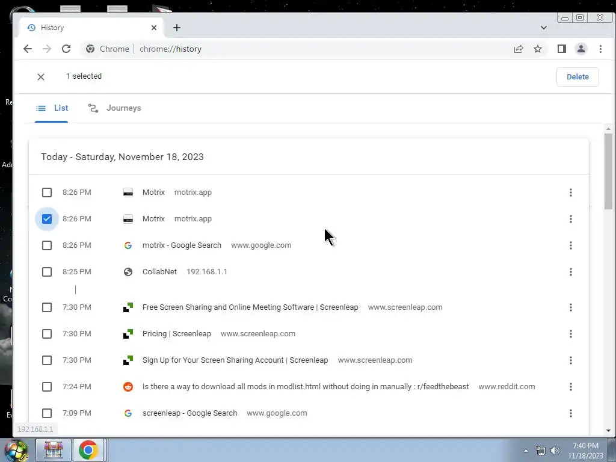Click the Google favicon beside motrix search
This screenshot has width=616, height=462.
pos(128,245)
